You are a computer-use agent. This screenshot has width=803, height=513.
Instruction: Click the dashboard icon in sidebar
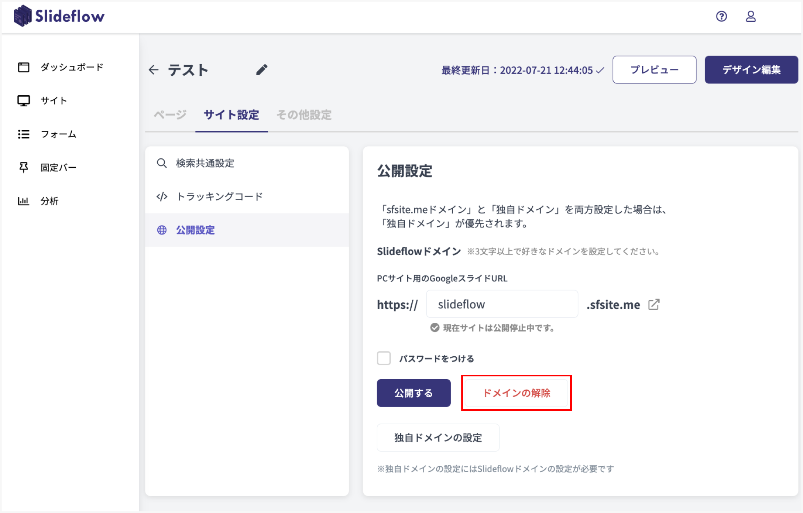pyautogui.click(x=24, y=67)
